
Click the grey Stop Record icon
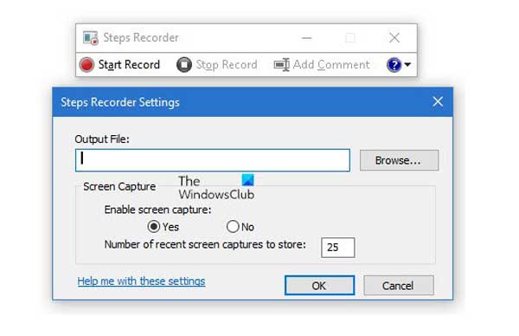(184, 65)
